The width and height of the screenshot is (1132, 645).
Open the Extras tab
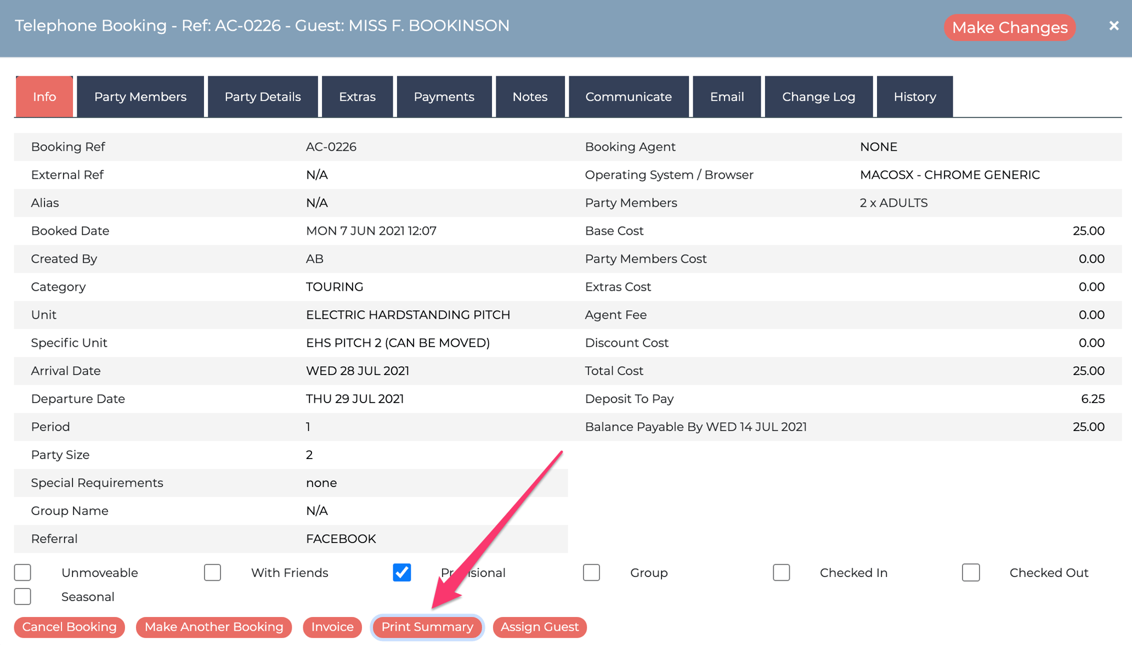[x=357, y=97]
